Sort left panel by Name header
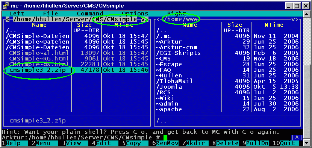 pos(39,25)
